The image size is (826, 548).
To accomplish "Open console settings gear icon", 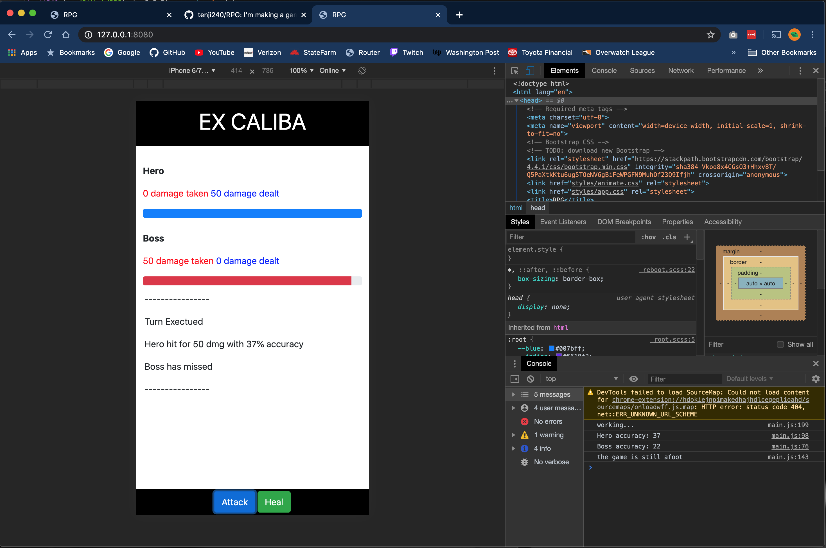I will pos(816,379).
